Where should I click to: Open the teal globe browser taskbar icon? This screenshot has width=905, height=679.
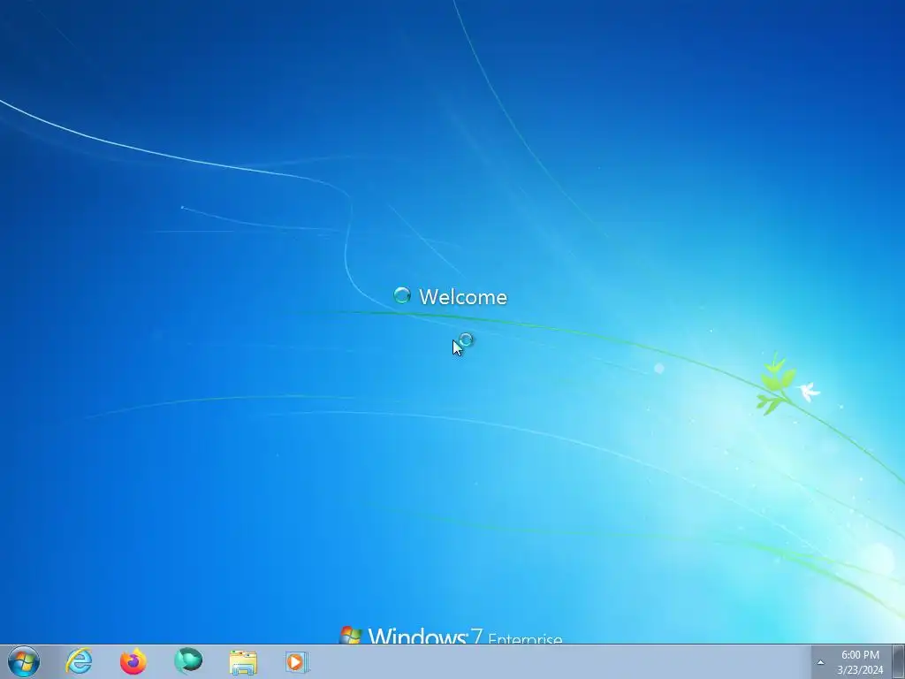click(x=188, y=661)
